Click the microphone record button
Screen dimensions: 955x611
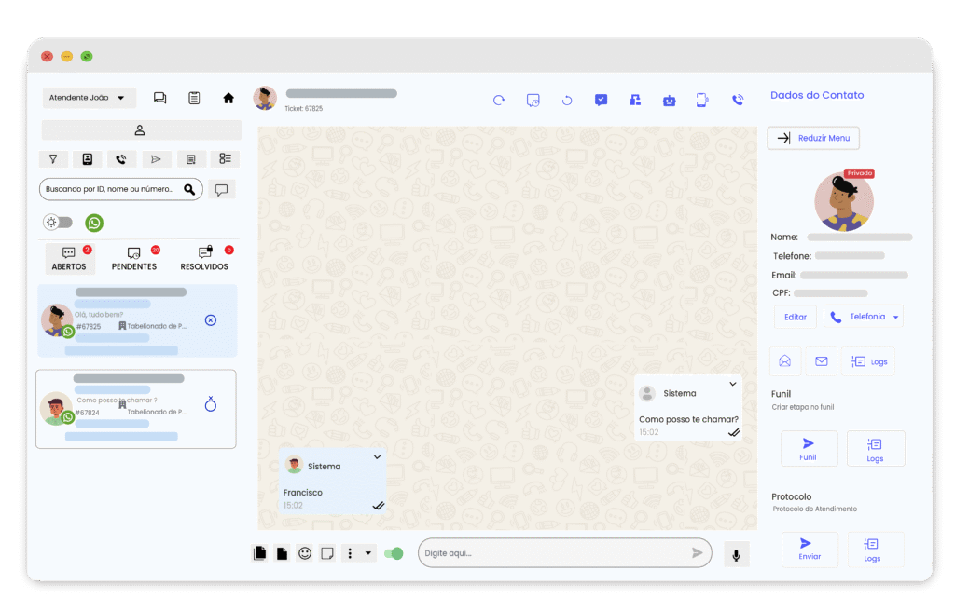point(736,555)
